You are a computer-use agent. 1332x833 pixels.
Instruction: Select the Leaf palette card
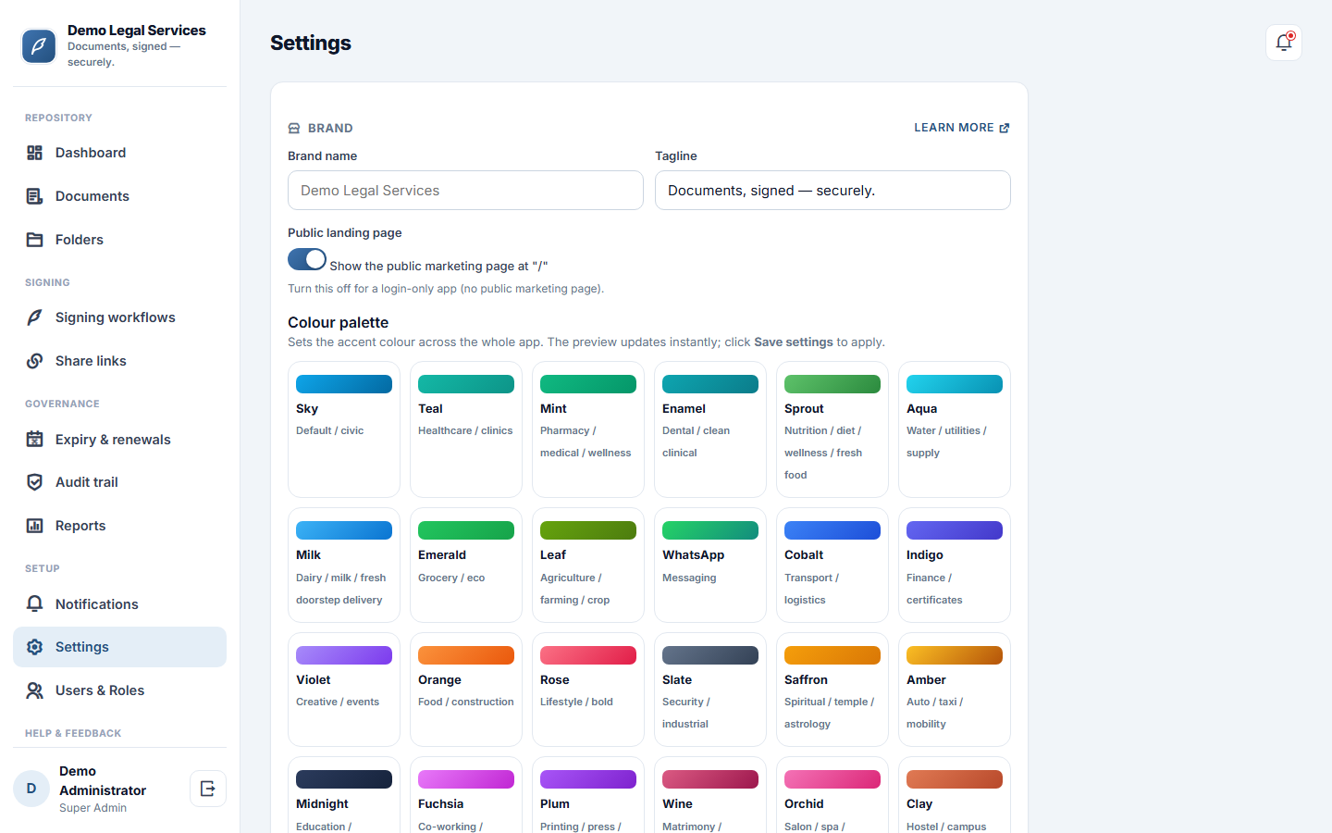point(588,565)
